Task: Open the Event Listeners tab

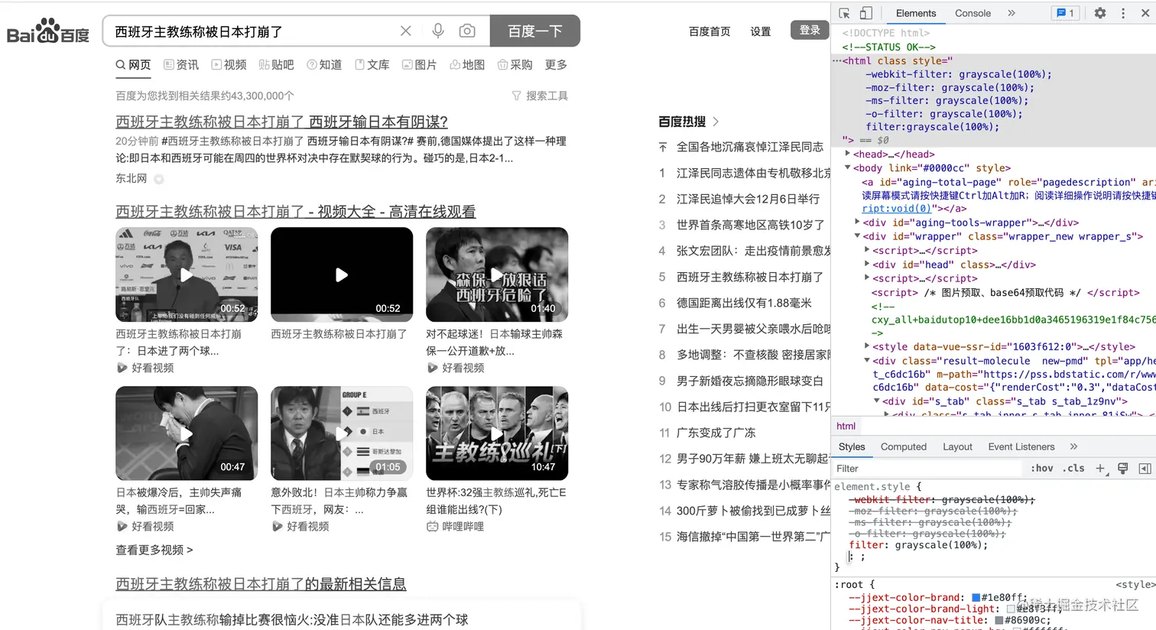Action: click(x=1021, y=447)
